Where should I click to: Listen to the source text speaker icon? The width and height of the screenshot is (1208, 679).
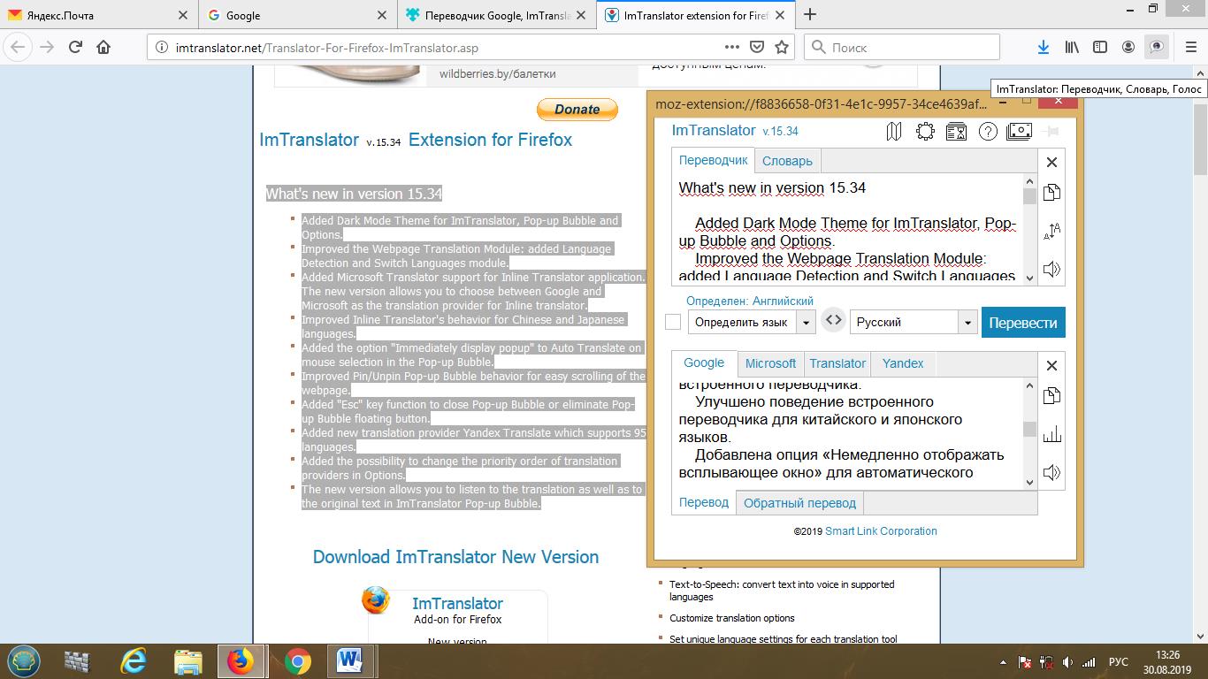point(1051,270)
